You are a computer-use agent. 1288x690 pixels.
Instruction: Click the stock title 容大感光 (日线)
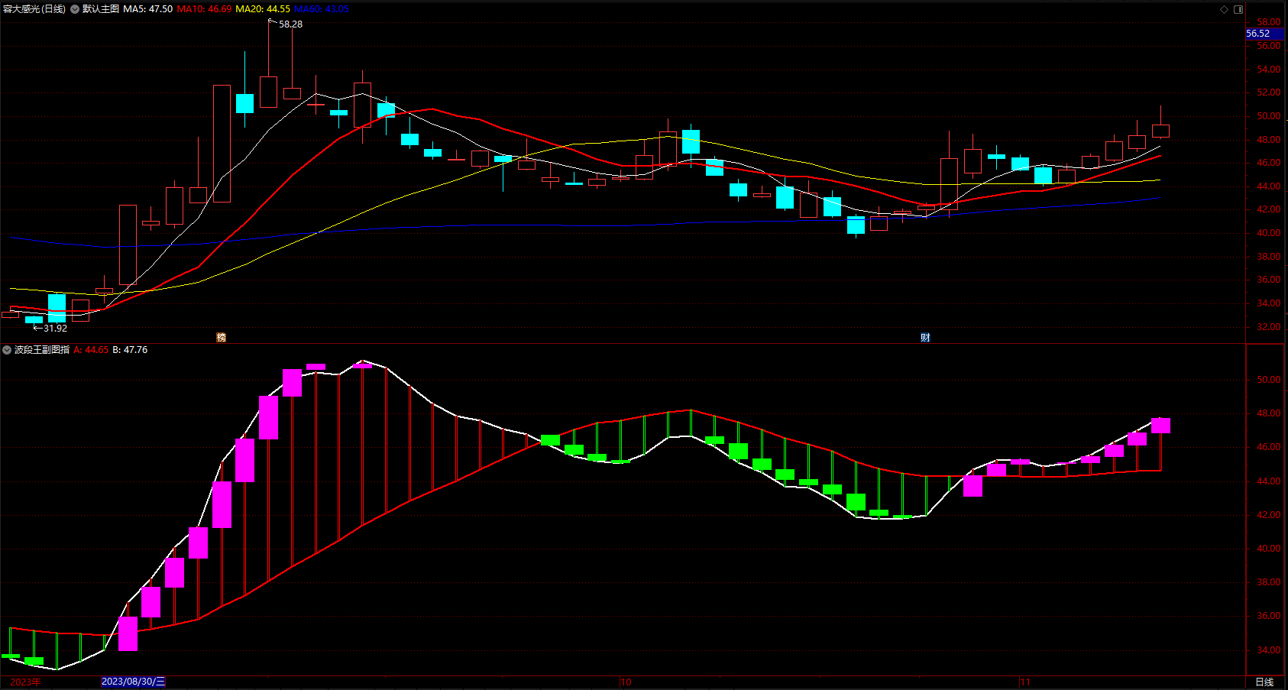click(x=34, y=9)
